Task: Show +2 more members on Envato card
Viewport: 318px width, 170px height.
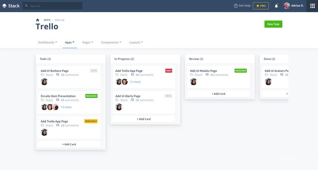Action: (x=66, y=107)
